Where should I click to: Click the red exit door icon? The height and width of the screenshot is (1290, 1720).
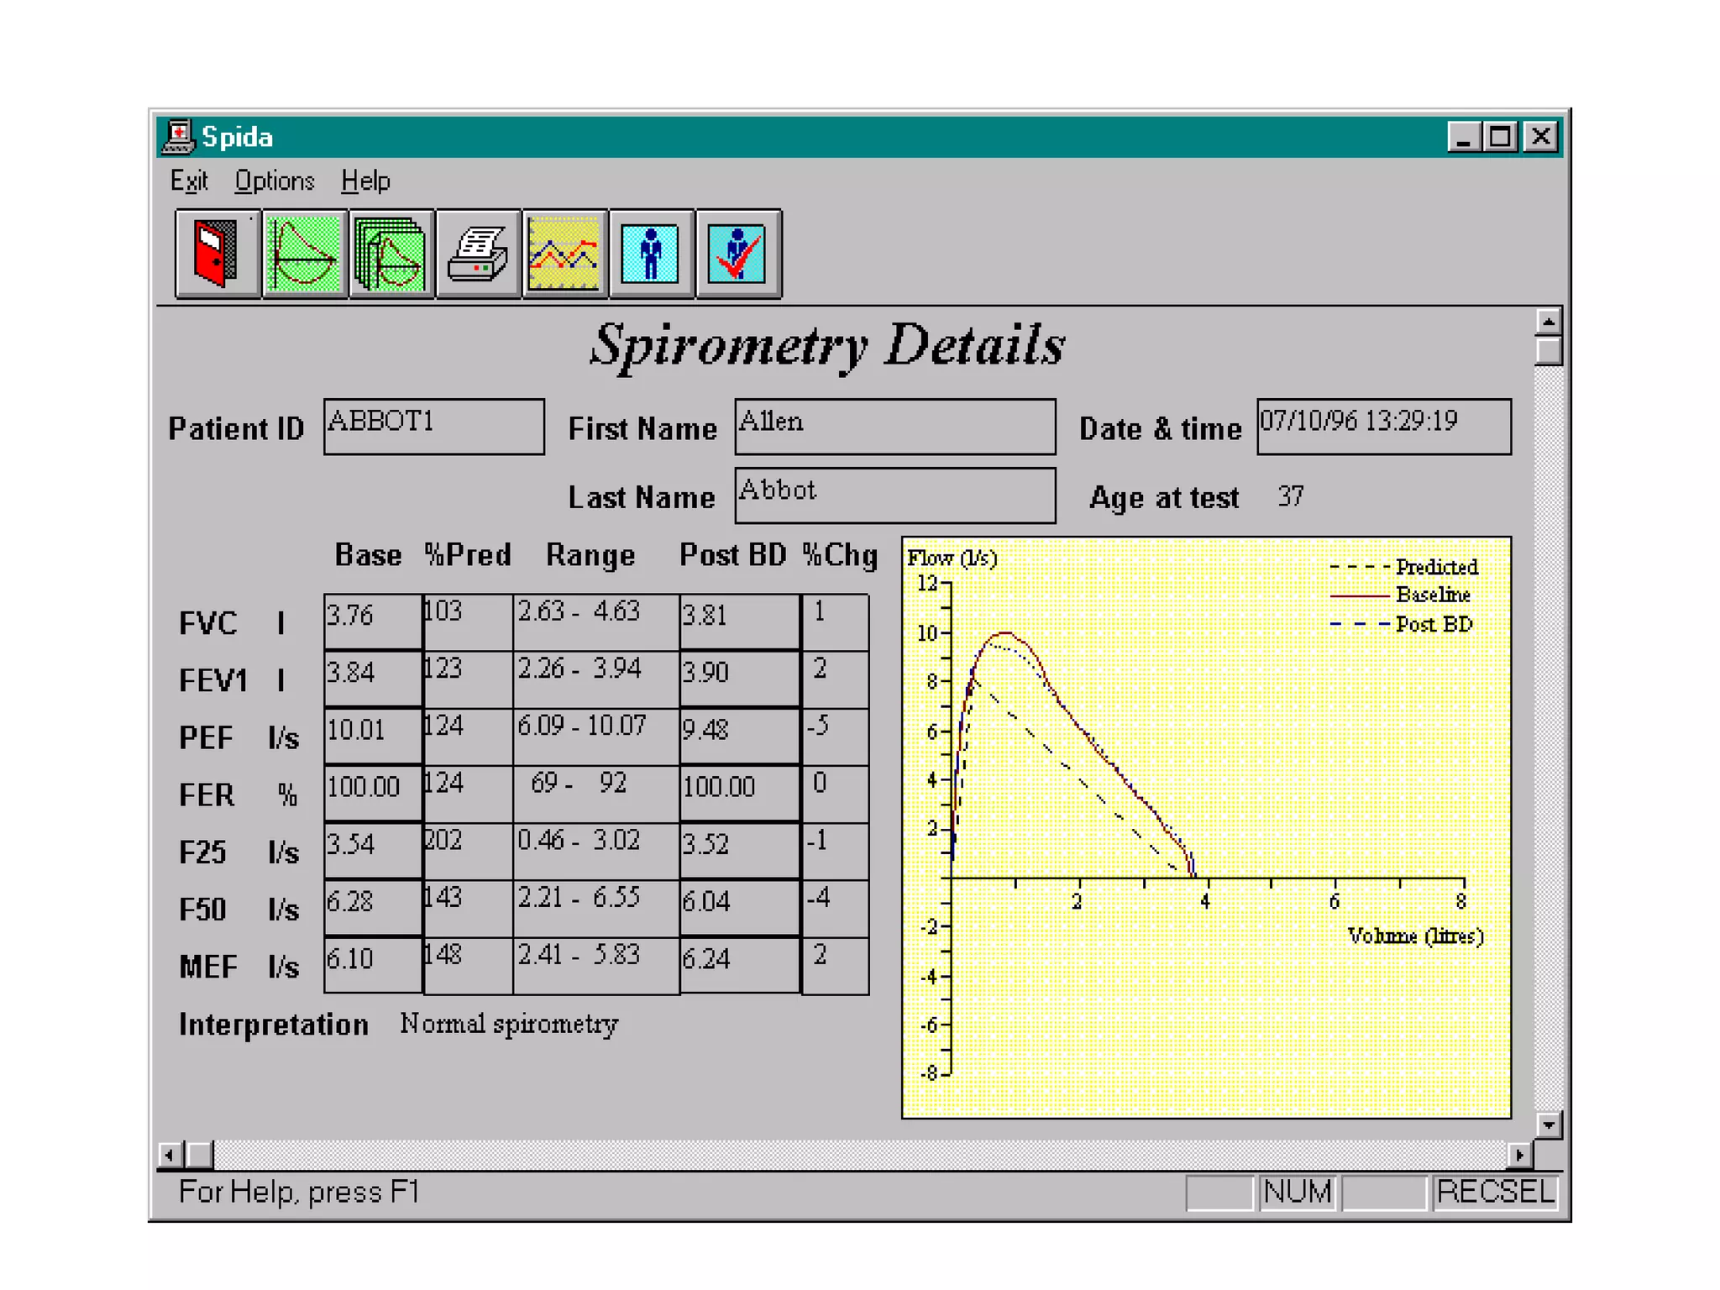[217, 254]
